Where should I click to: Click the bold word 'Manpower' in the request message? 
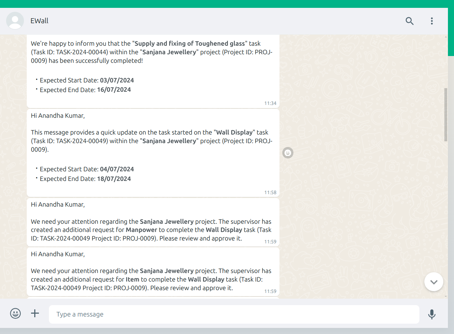click(142, 230)
